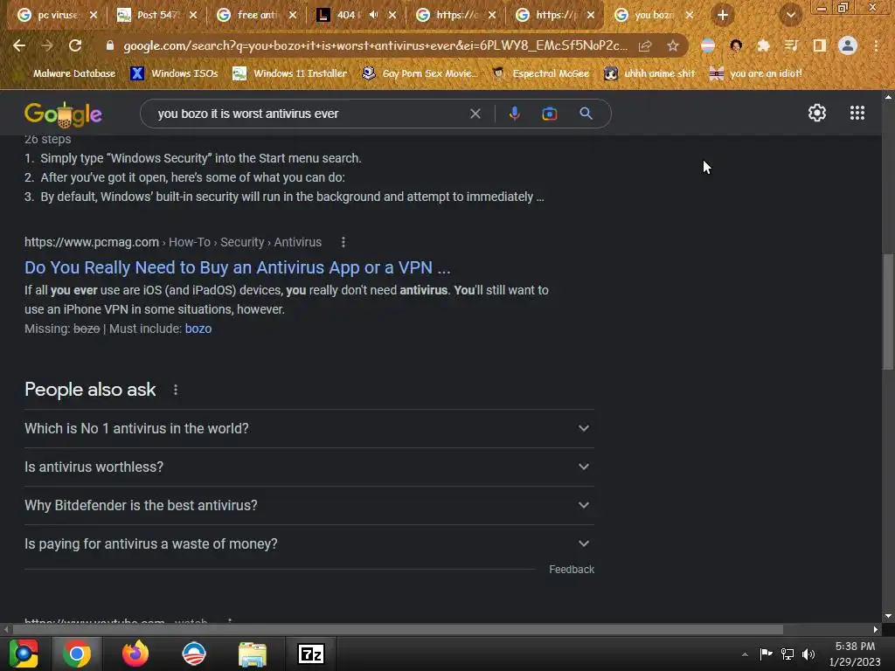Click the Google doodle logo
Image resolution: width=895 pixels, height=671 pixels.
click(63, 114)
